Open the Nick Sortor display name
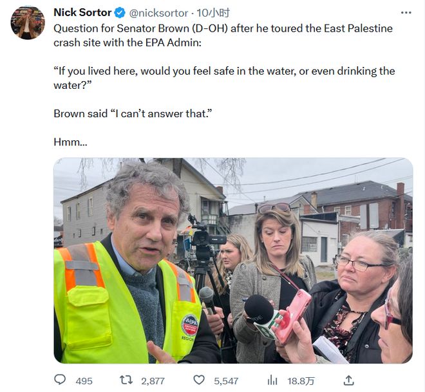The image size is (425, 392). coord(82,12)
